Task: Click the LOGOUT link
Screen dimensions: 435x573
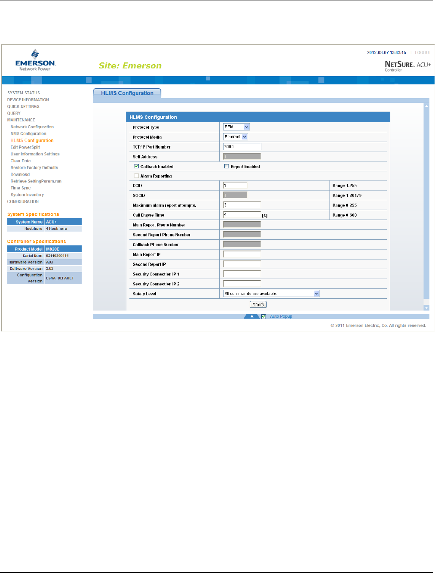Action: point(423,53)
